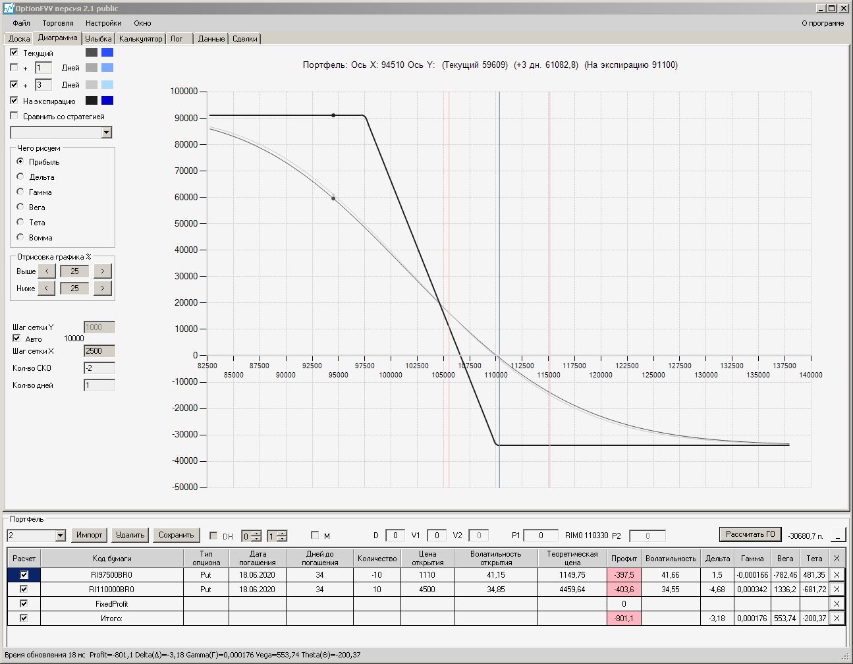Click the first spinner showing 0 near DH
This screenshot has height=664, width=853.
251,536
